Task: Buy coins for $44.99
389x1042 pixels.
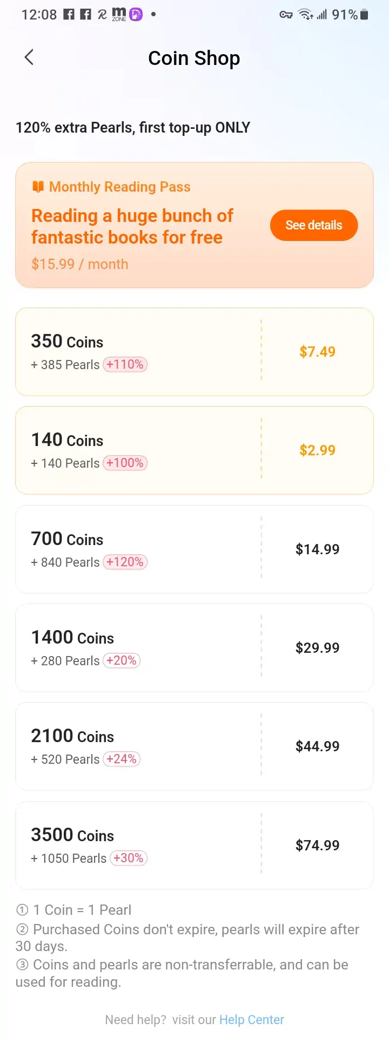Action: point(317,746)
